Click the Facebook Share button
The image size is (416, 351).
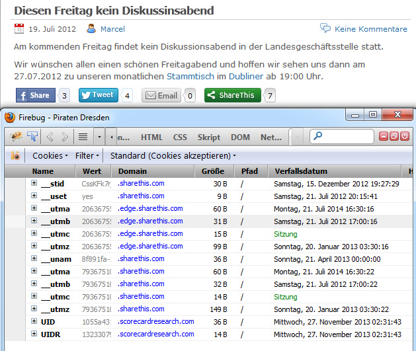click(36, 95)
